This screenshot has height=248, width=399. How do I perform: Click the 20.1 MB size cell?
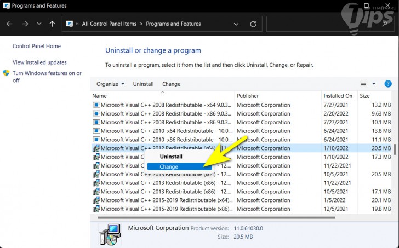pyautogui.click(x=381, y=200)
